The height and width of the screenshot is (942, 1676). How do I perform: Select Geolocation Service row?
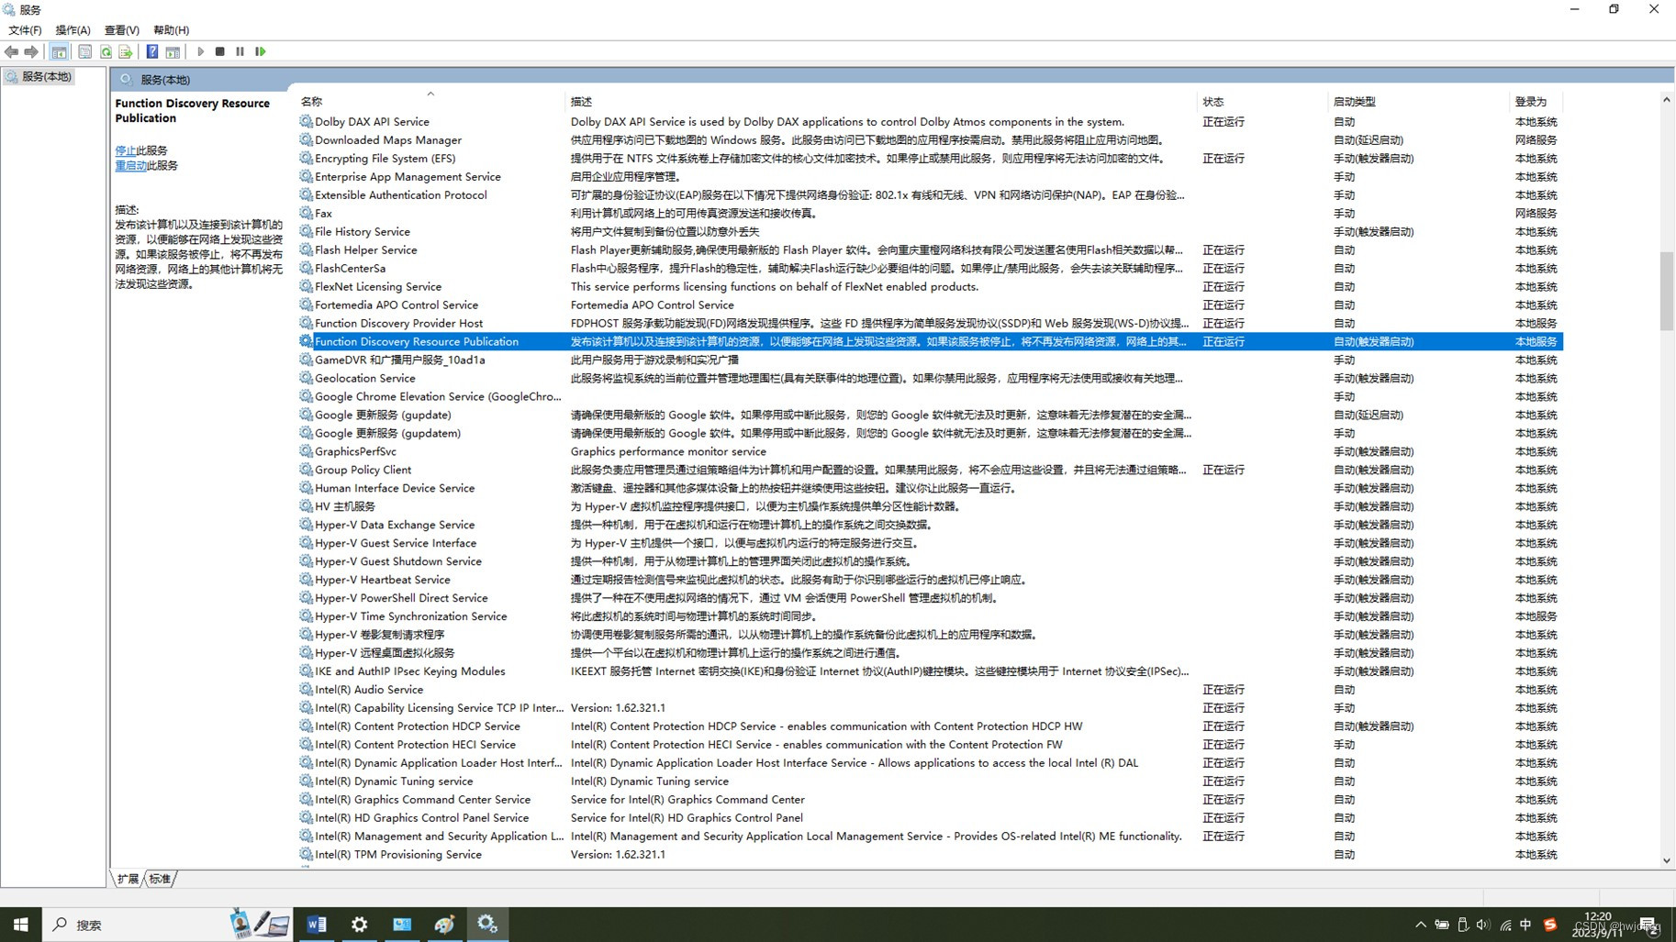[929, 378]
